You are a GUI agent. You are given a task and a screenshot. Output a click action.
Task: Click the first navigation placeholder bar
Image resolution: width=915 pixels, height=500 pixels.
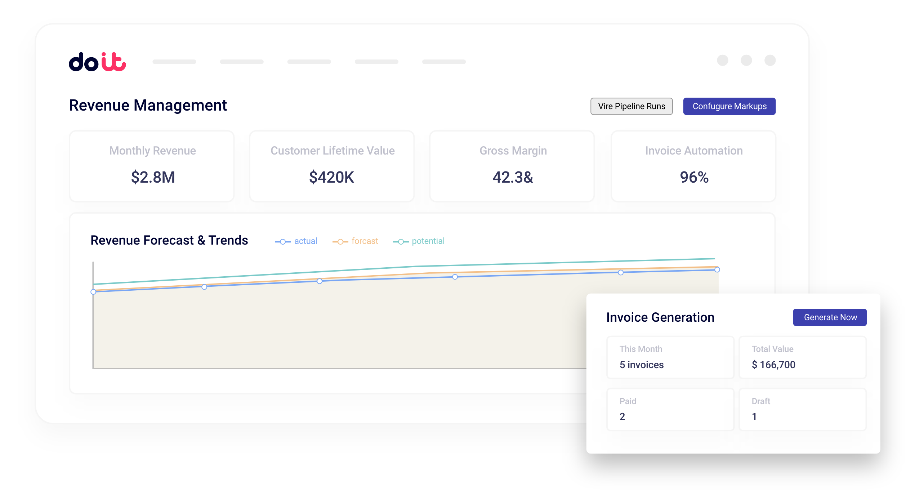(174, 62)
